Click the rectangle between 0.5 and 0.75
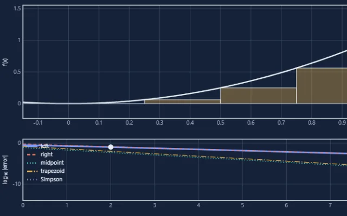The image size is (347, 216). click(x=258, y=96)
